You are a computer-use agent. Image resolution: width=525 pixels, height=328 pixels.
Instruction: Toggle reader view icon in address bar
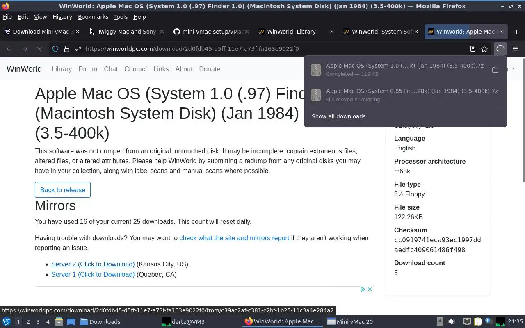click(473, 49)
